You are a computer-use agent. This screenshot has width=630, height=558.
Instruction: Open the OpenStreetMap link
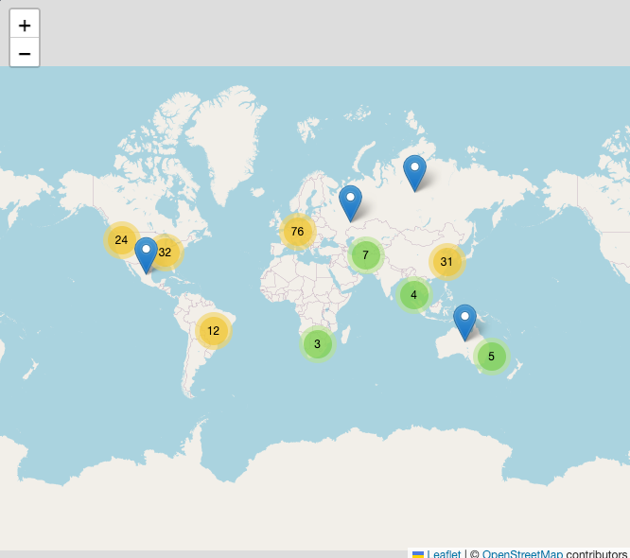point(522,553)
